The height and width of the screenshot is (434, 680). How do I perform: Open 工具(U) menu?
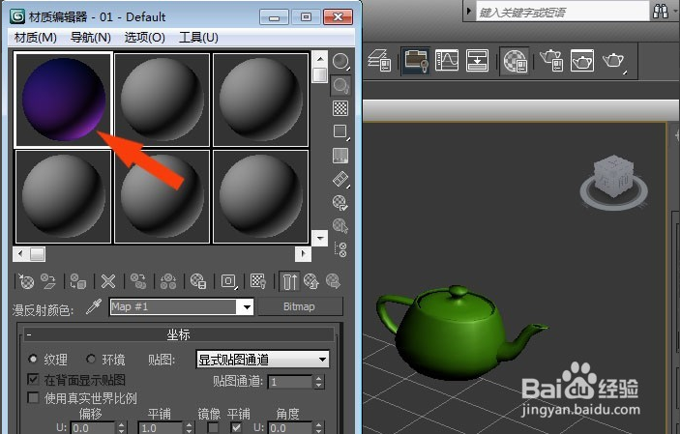click(x=198, y=38)
